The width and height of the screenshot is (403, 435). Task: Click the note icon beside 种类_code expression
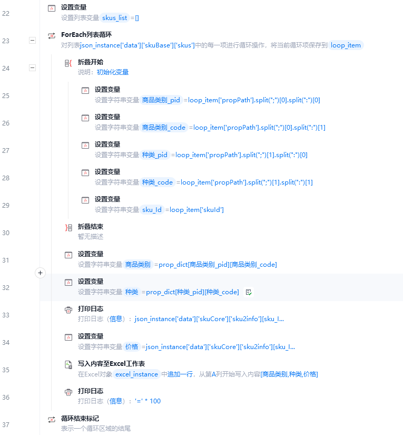click(x=249, y=292)
